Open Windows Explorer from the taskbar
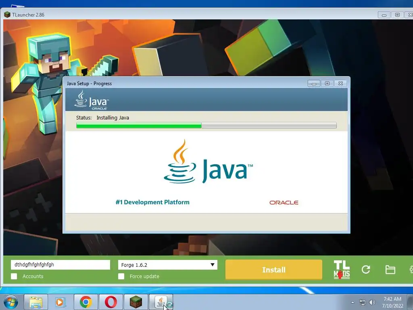The image size is (413, 310). click(36, 302)
